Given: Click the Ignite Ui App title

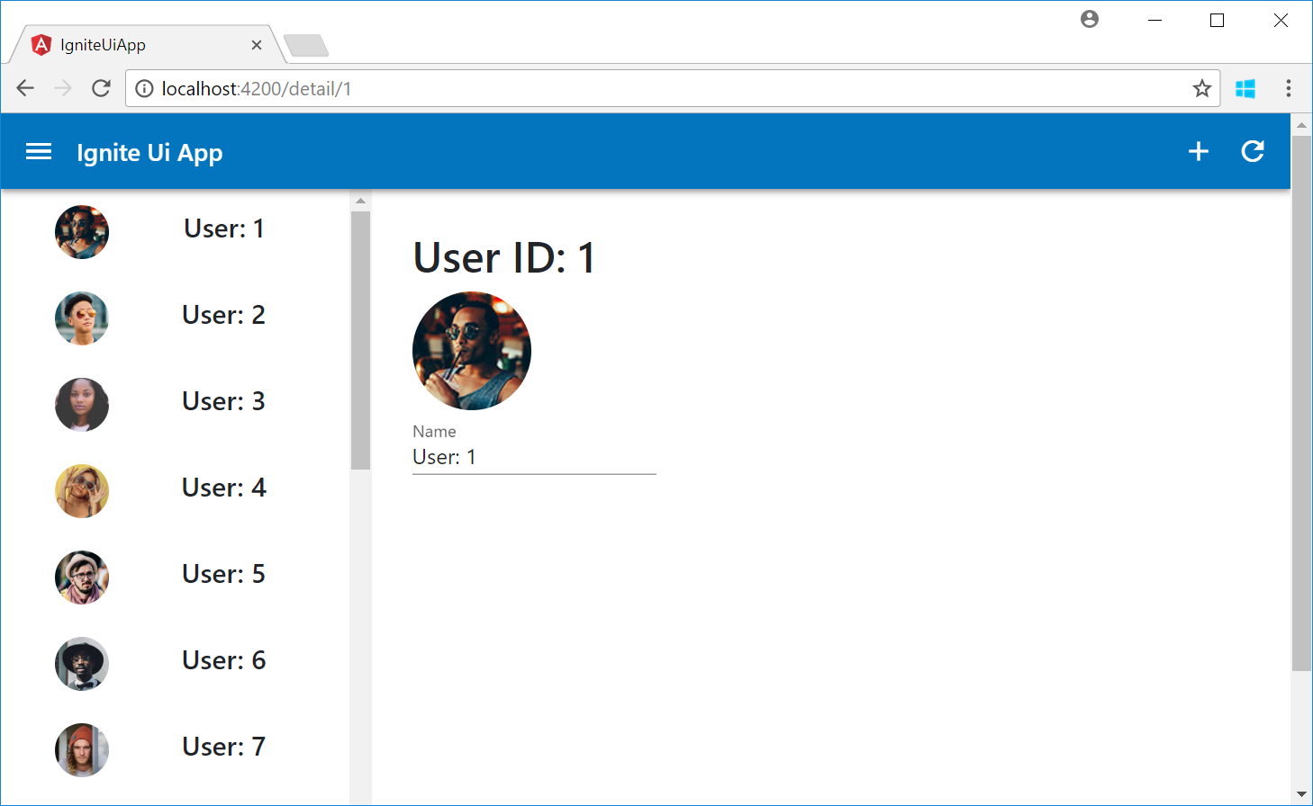Looking at the screenshot, I should (x=149, y=152).
